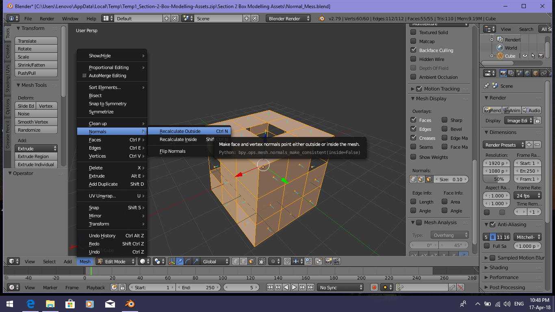Click the Blender icon in Windows taskbar
555x312 pixels.
point(130,303)
